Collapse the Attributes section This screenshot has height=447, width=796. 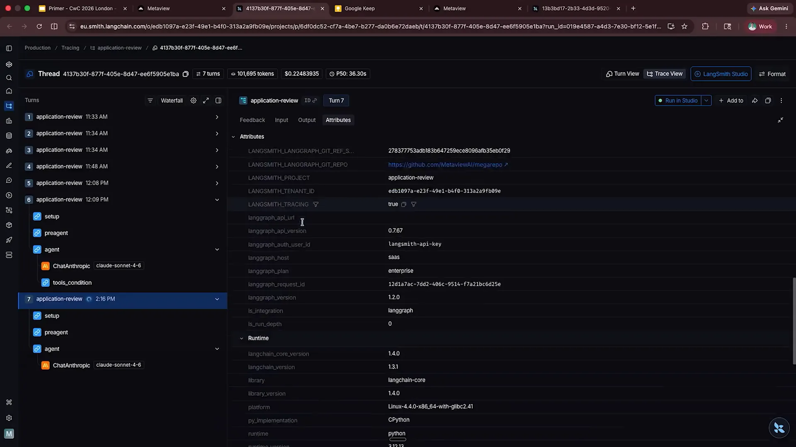click(233, 137)
